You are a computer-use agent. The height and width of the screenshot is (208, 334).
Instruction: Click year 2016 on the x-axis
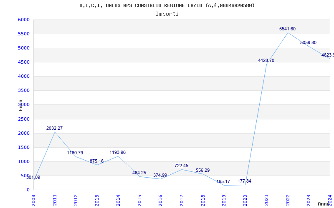click(x=160, y=200)
